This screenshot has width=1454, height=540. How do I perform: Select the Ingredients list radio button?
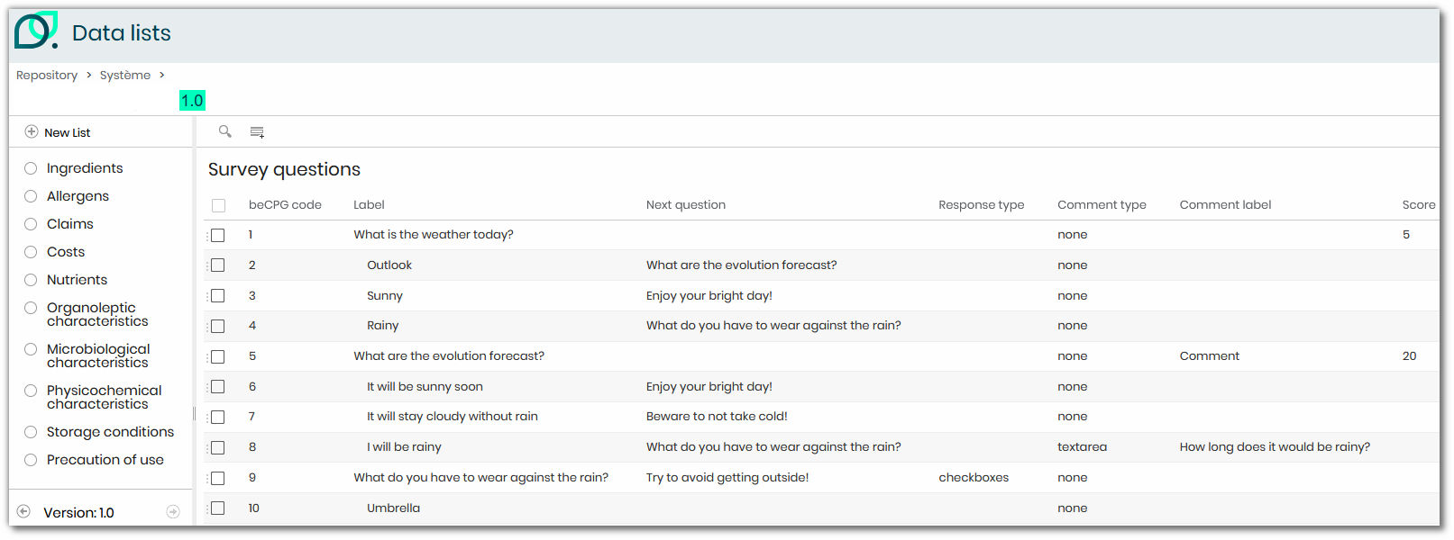click(x=31, y=168)
